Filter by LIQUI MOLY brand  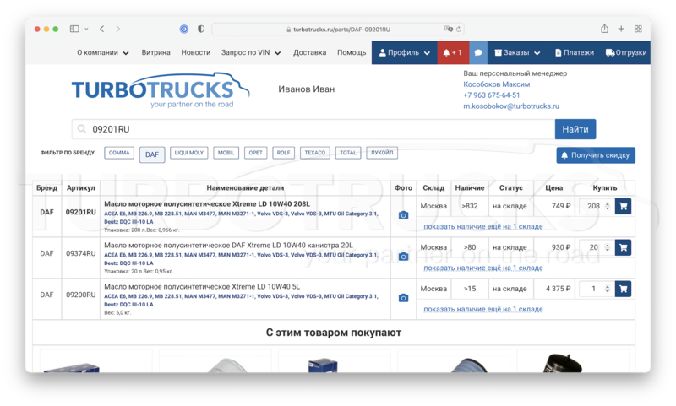[188, 153]
